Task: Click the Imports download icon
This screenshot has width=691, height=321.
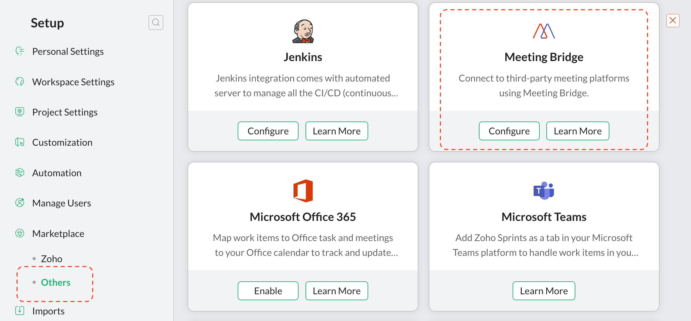Action: pos(20,311)
